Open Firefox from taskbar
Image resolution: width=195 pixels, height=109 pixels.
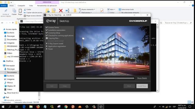click(x=38, y=107)
